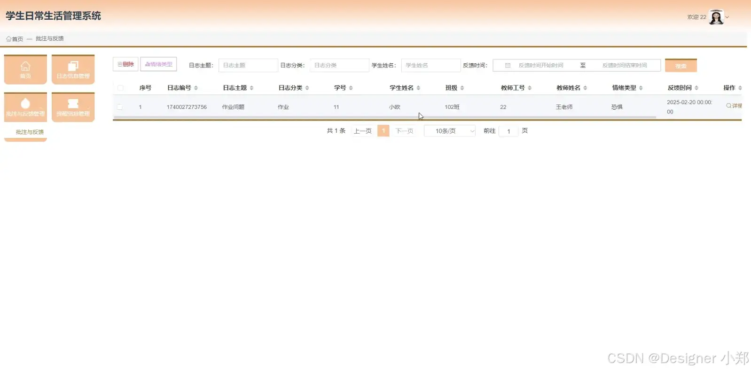Select page 1 in pagination

point(383,131)
